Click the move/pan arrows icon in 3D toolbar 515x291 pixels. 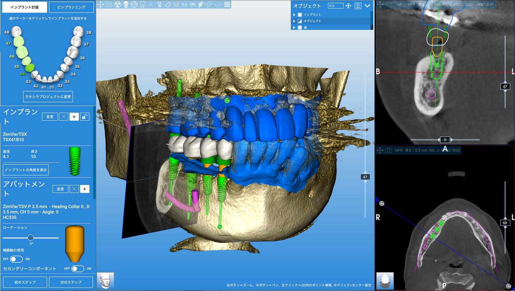tap(100, 5)
